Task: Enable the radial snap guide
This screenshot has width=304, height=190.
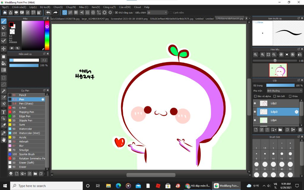Action: (x=88, y=12)
